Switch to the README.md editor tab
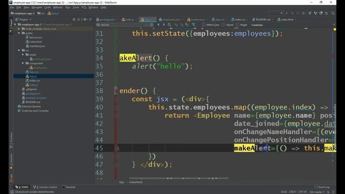Viewport: 345px width, 194px height. [x=263, y=19]
